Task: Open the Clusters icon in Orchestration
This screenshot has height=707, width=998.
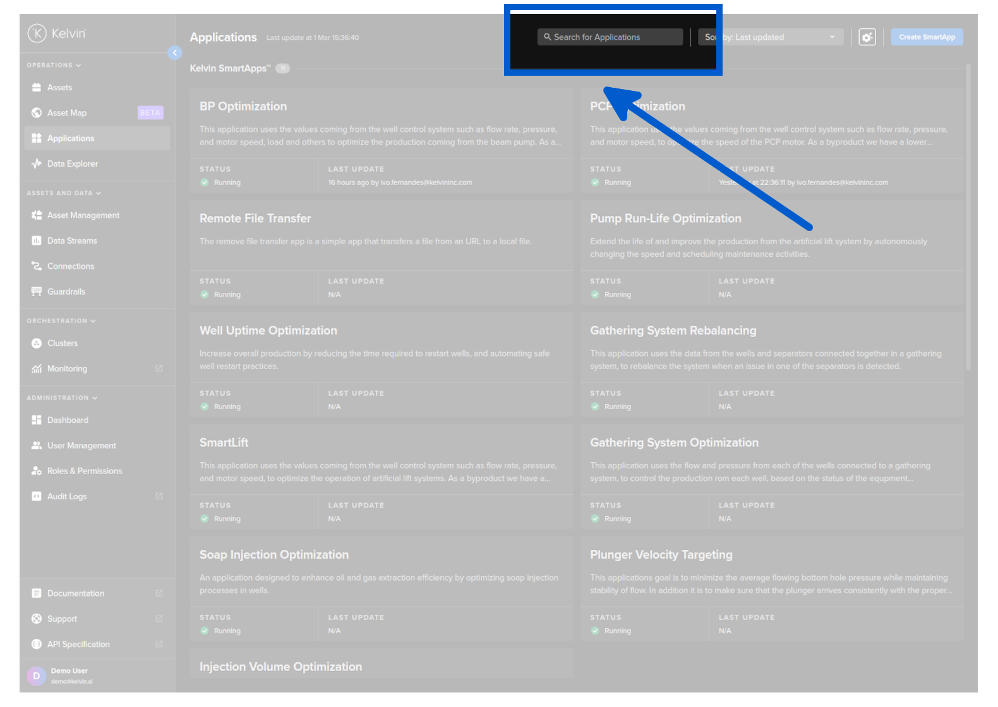Action: click(x=37, y=343)
